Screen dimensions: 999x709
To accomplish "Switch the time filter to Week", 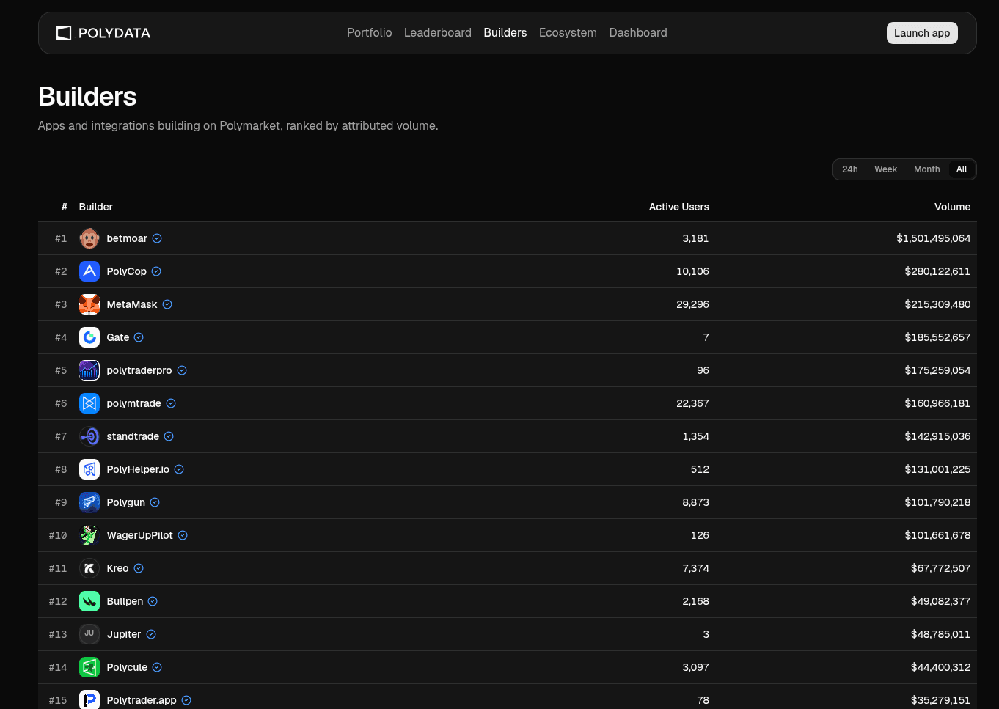I will [x=885, y=169].
